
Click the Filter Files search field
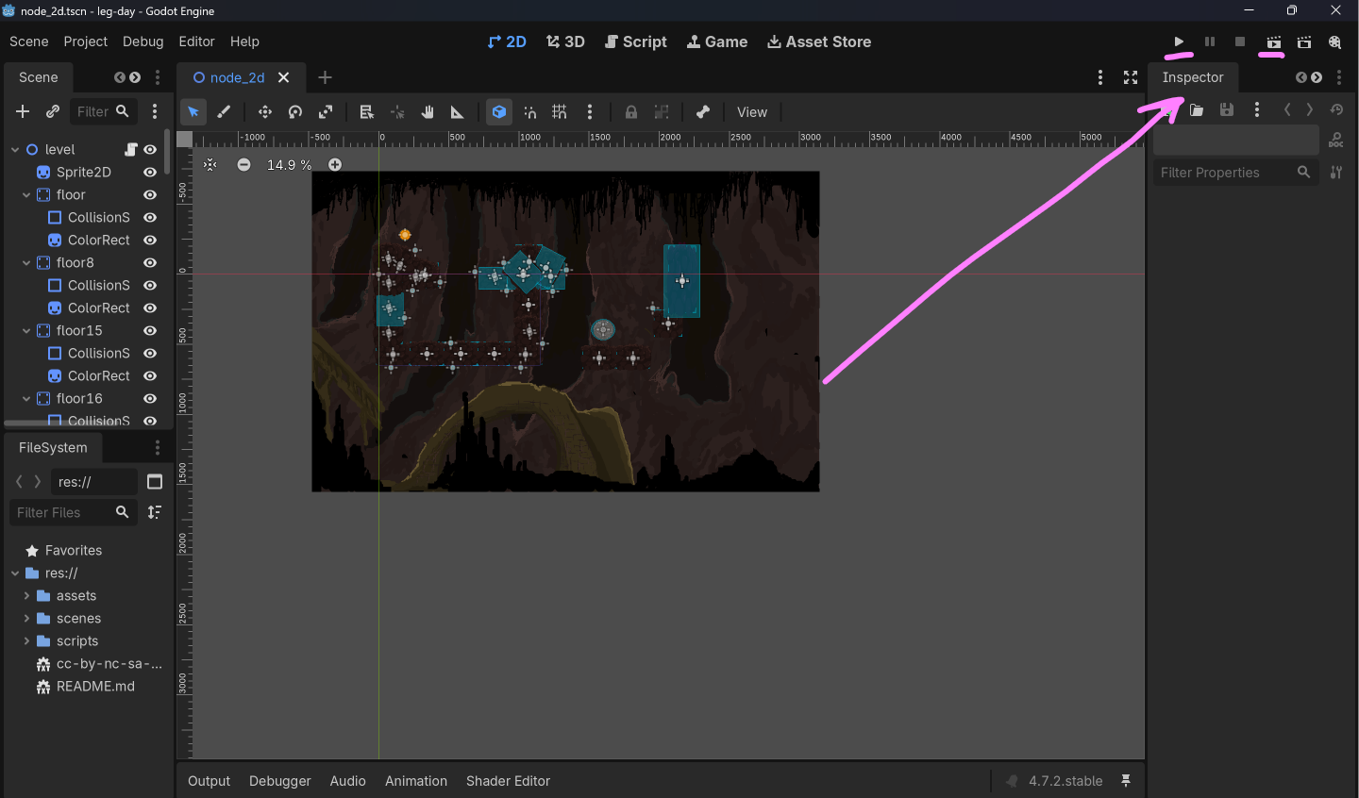pos(75,512)
